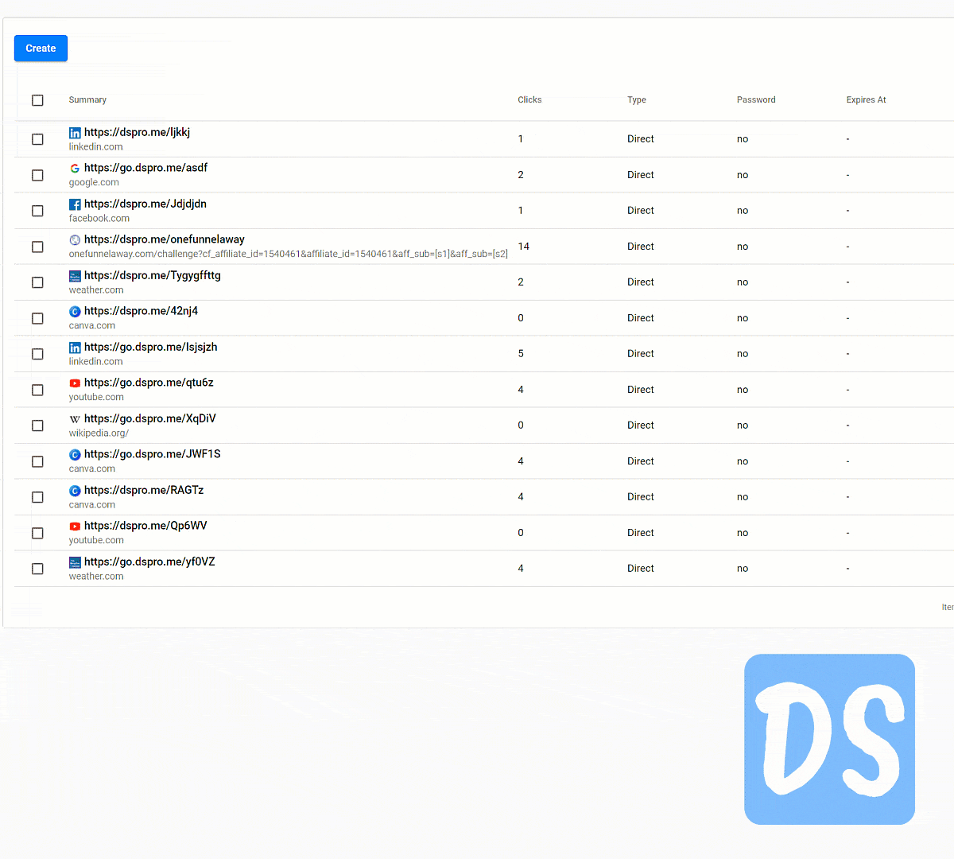Viewport: 954px width, 859px height.
Task: Click the Summary column header
Action: click(x=87, y=100)
